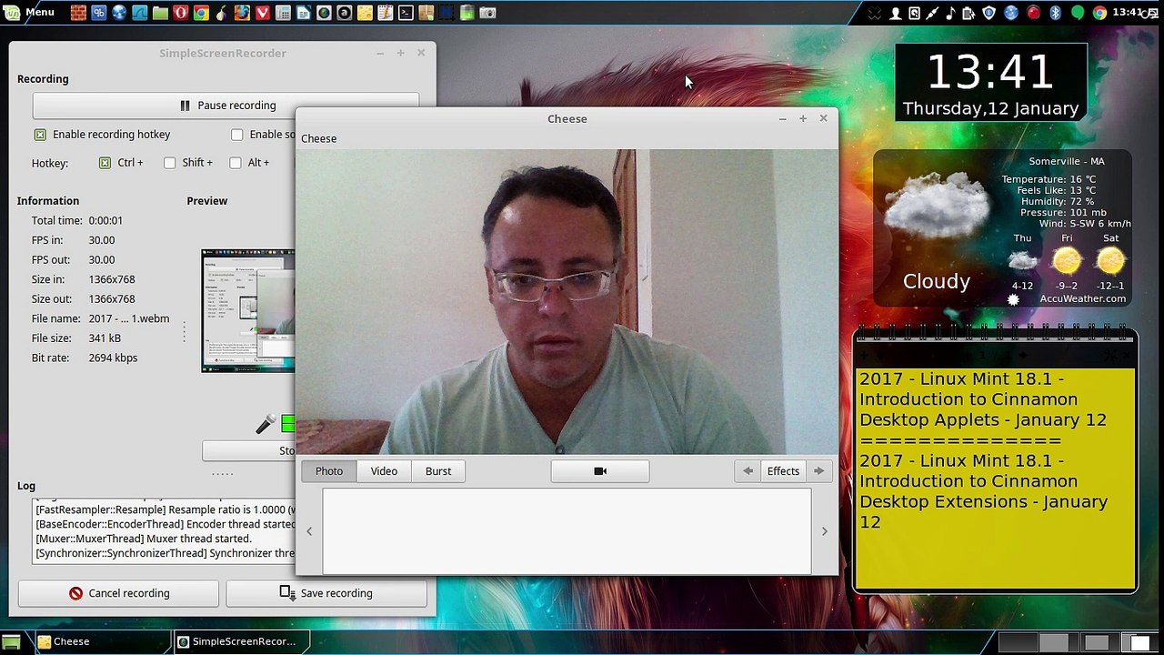Toggle Enable recording hotkey checkbox
Image resolution: width=1164 pixels, height=655 pixels.
point(40,135)
